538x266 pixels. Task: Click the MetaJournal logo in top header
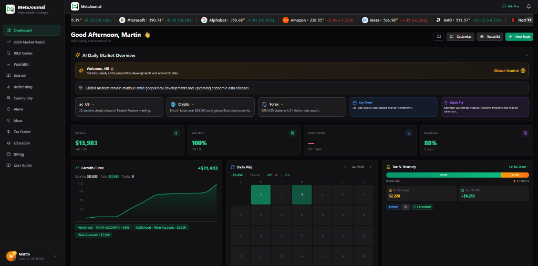point(75,6)
